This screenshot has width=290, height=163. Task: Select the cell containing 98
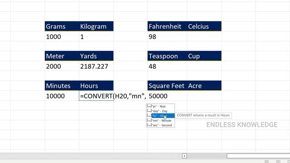pos(167,36)
